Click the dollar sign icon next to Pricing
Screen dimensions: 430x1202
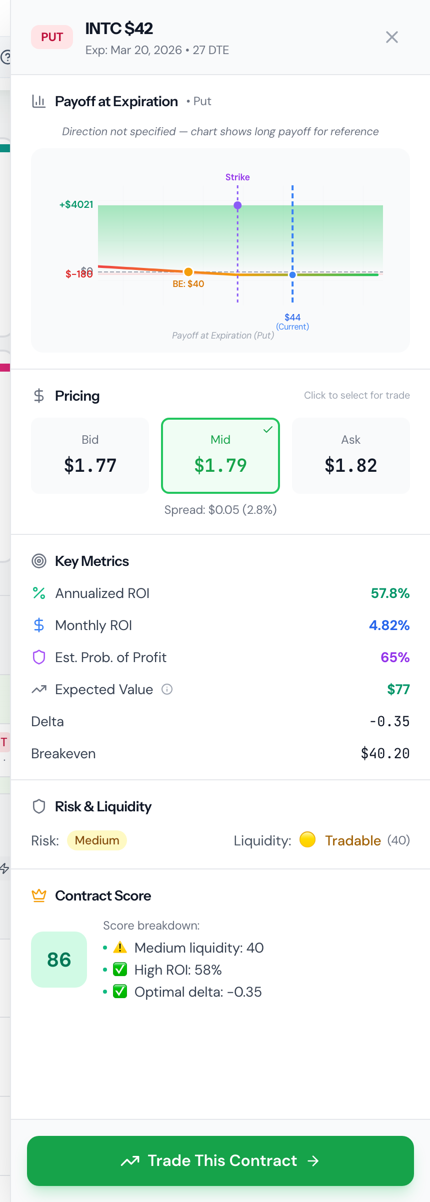pos(39,396)
